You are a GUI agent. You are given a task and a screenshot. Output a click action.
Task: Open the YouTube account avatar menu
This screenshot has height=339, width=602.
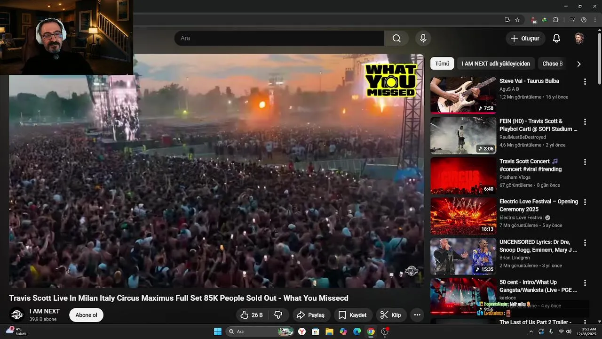click(579, 38)
